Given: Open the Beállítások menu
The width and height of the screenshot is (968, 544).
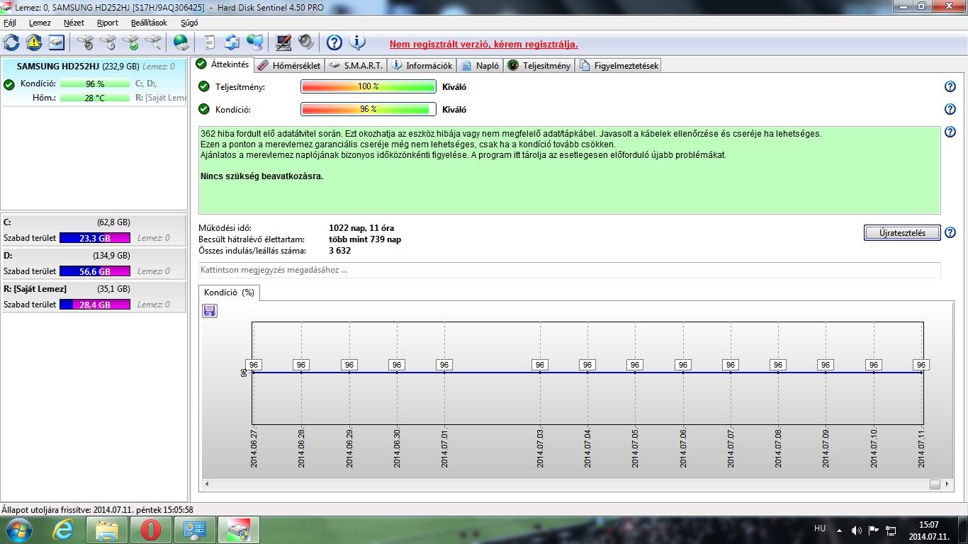Looking at the screenshot, I should click(149, 23).
